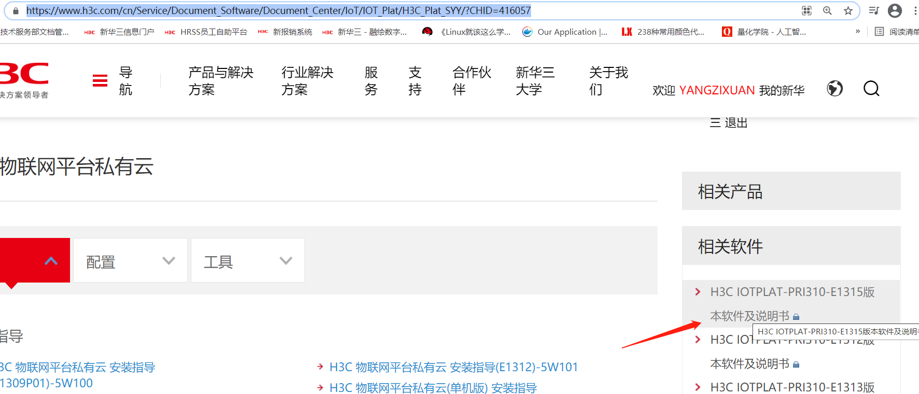The image size is (919, 394).
Task: Bookmark this page with the star icon
Action: [x=848, y=10]
